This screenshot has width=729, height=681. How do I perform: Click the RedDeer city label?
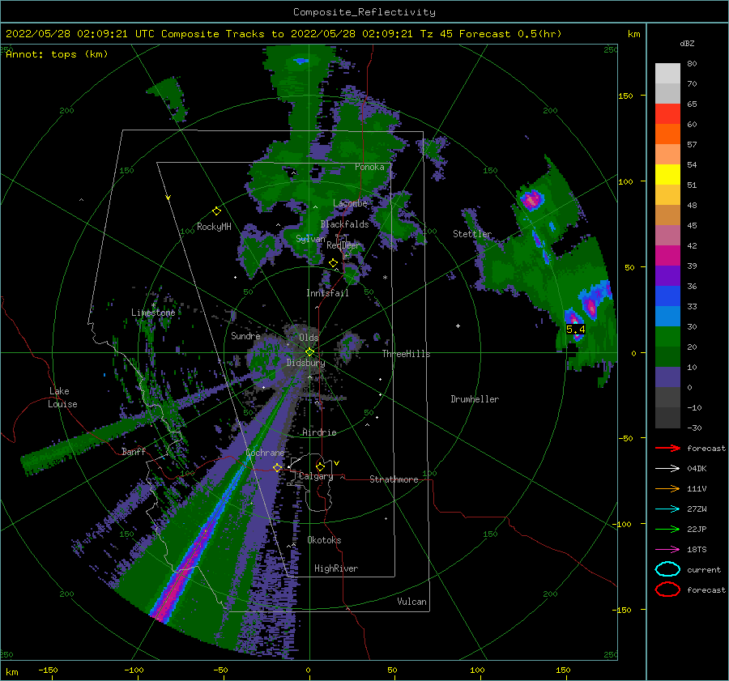pyautogui.click(x=343, y=245)
